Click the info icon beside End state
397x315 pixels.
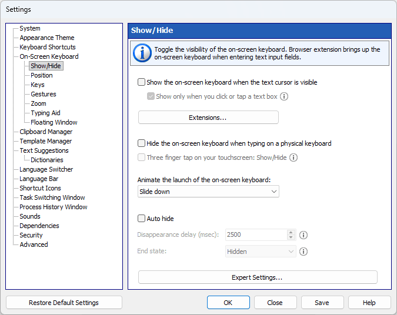[x=303, y=252]
